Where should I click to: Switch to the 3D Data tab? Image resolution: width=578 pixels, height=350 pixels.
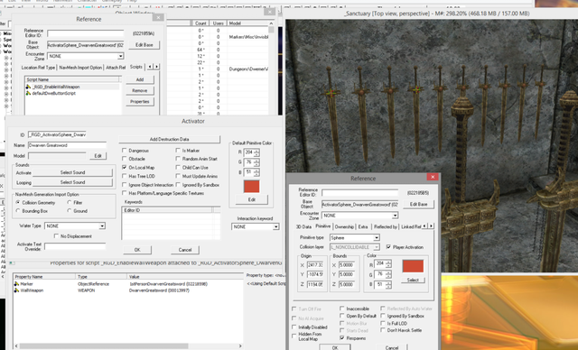[303, 226]
